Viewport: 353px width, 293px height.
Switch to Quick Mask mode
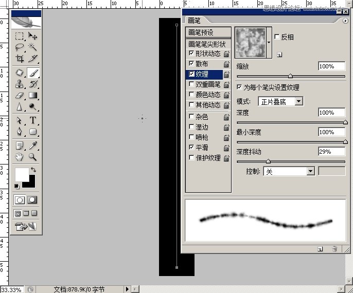tap(32, 199)
